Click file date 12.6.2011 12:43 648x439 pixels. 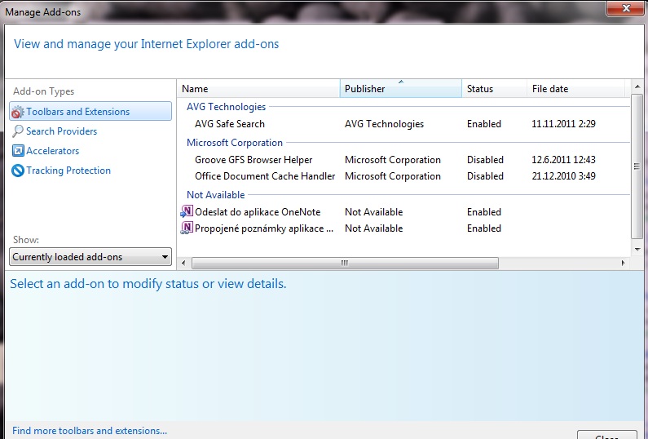point(563,160)
